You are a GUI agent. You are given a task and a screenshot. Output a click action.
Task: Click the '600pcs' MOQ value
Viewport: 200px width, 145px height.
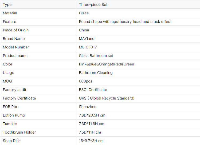point(85,81)
